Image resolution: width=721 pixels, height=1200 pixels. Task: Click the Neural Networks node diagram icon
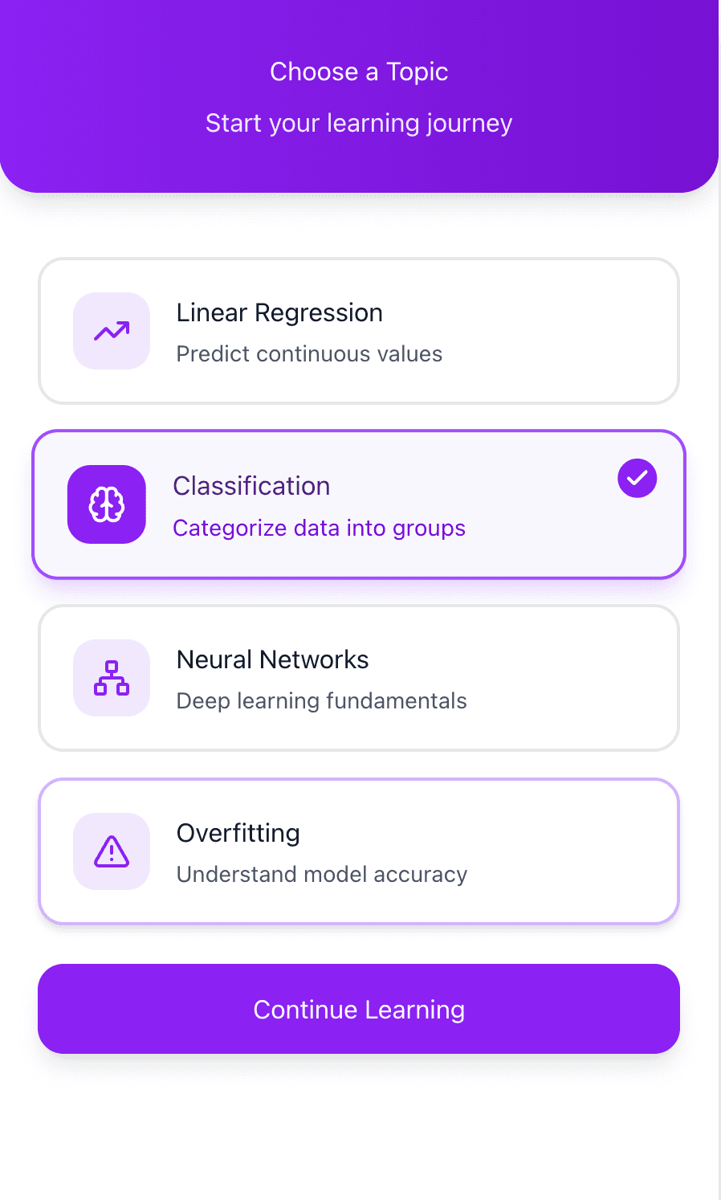tap(112, 678)
